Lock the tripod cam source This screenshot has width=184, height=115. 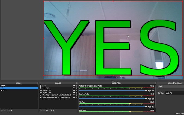77,93
